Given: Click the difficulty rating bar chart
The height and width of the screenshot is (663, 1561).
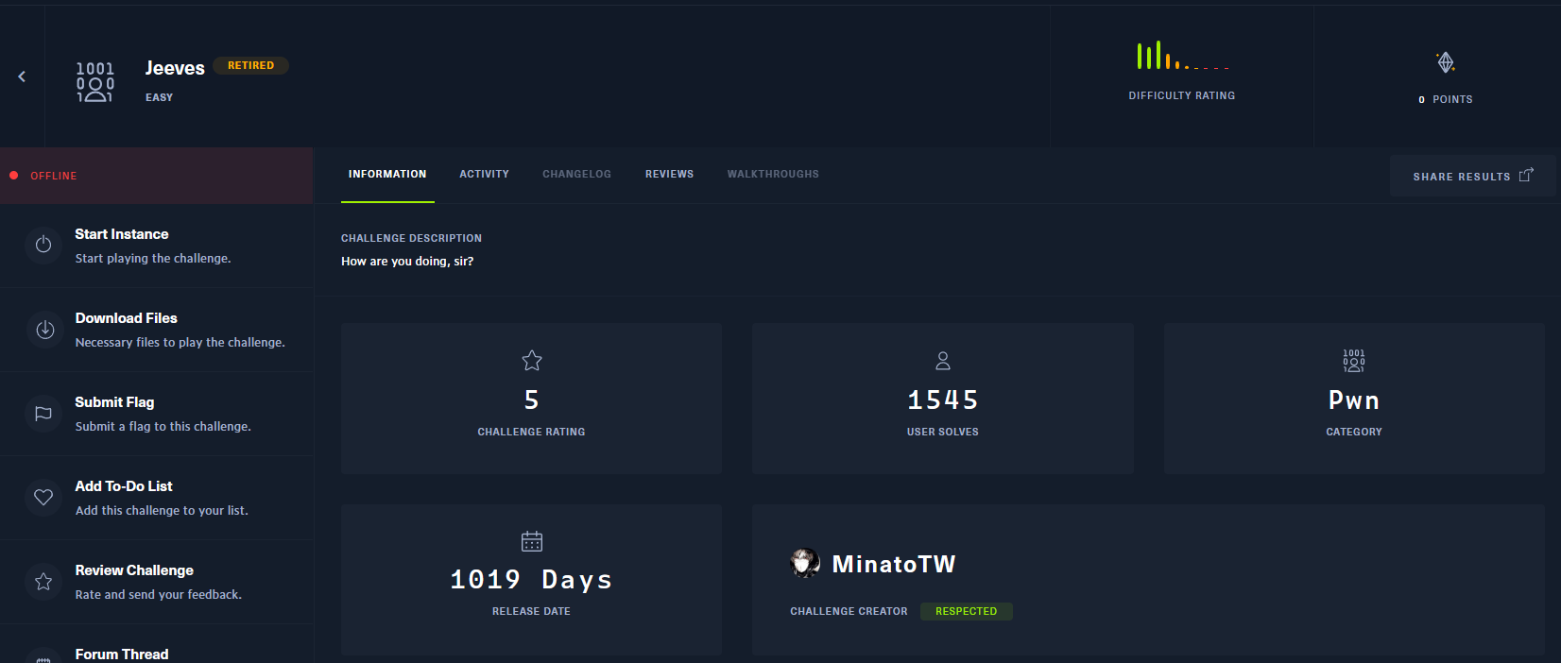Looking at the screenshot, I should pyautogui.click(x=1182, y=56).
